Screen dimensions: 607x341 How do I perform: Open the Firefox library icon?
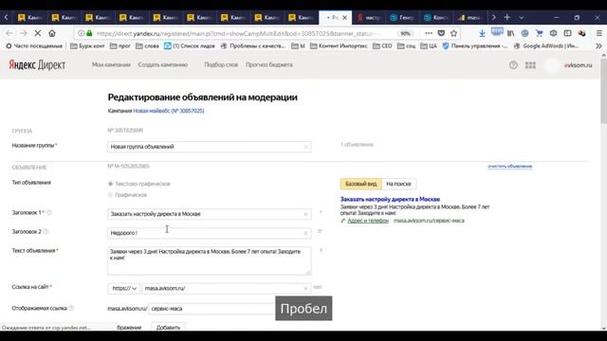[511, 33]
